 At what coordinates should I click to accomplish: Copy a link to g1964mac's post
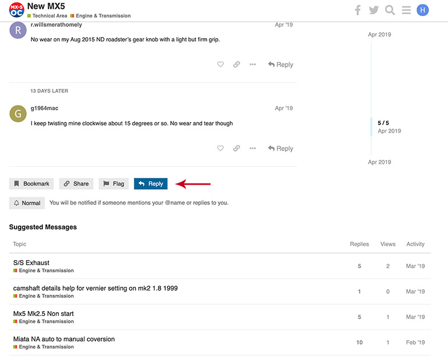click(x=236, y=148)
